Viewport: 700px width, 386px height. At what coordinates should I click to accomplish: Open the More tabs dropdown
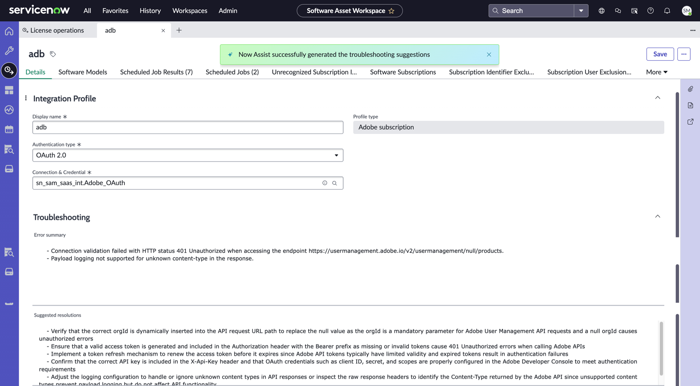656,72
